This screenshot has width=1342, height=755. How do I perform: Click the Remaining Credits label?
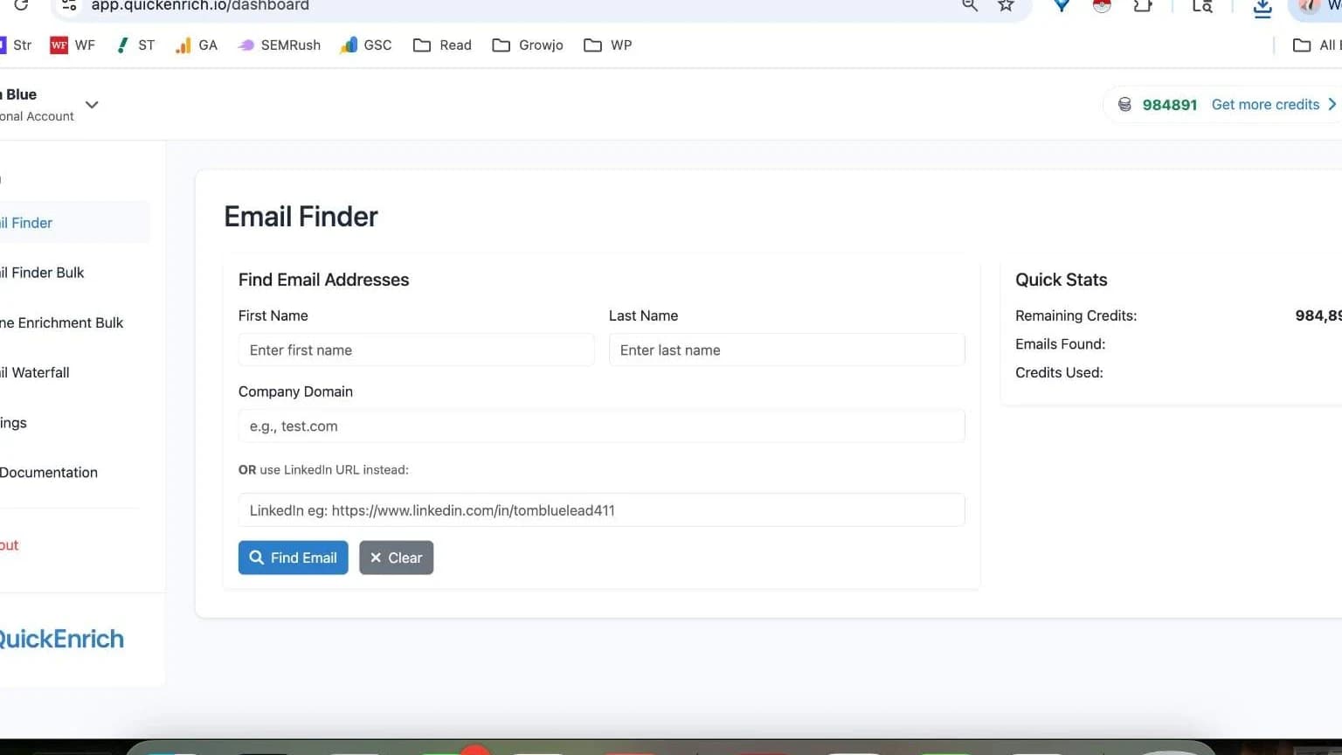[x=1076, y=315]
